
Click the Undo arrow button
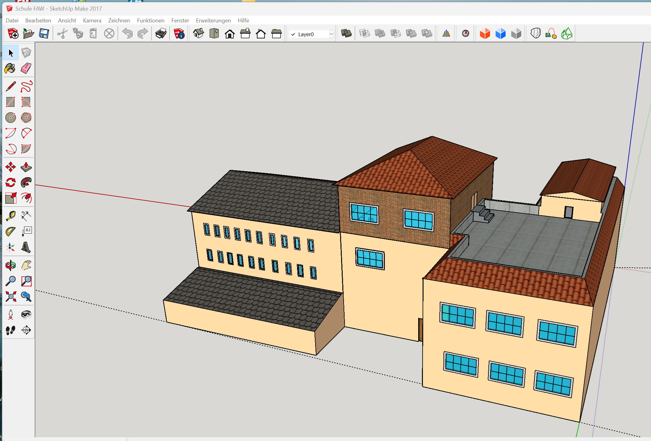pos(127,34)
